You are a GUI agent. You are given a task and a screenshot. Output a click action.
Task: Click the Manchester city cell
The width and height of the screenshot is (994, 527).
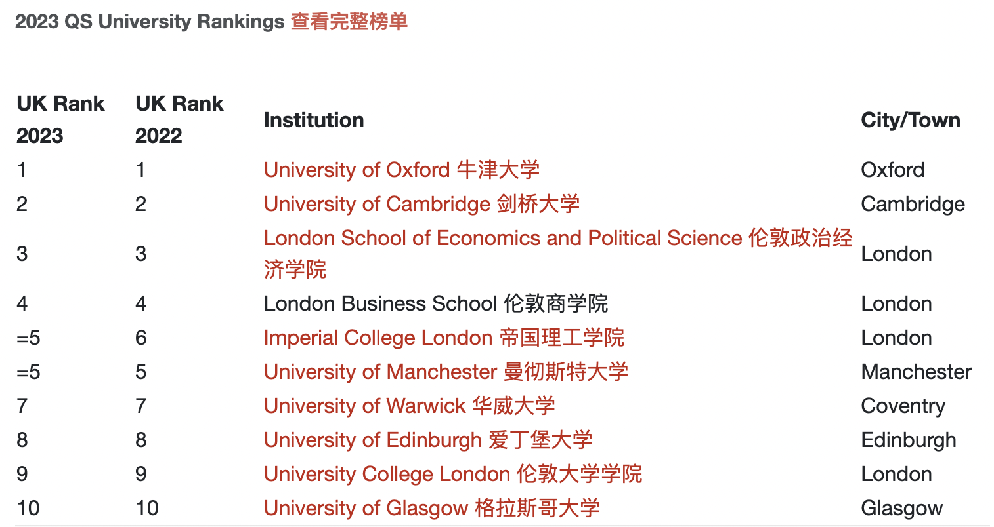(916, 372)
